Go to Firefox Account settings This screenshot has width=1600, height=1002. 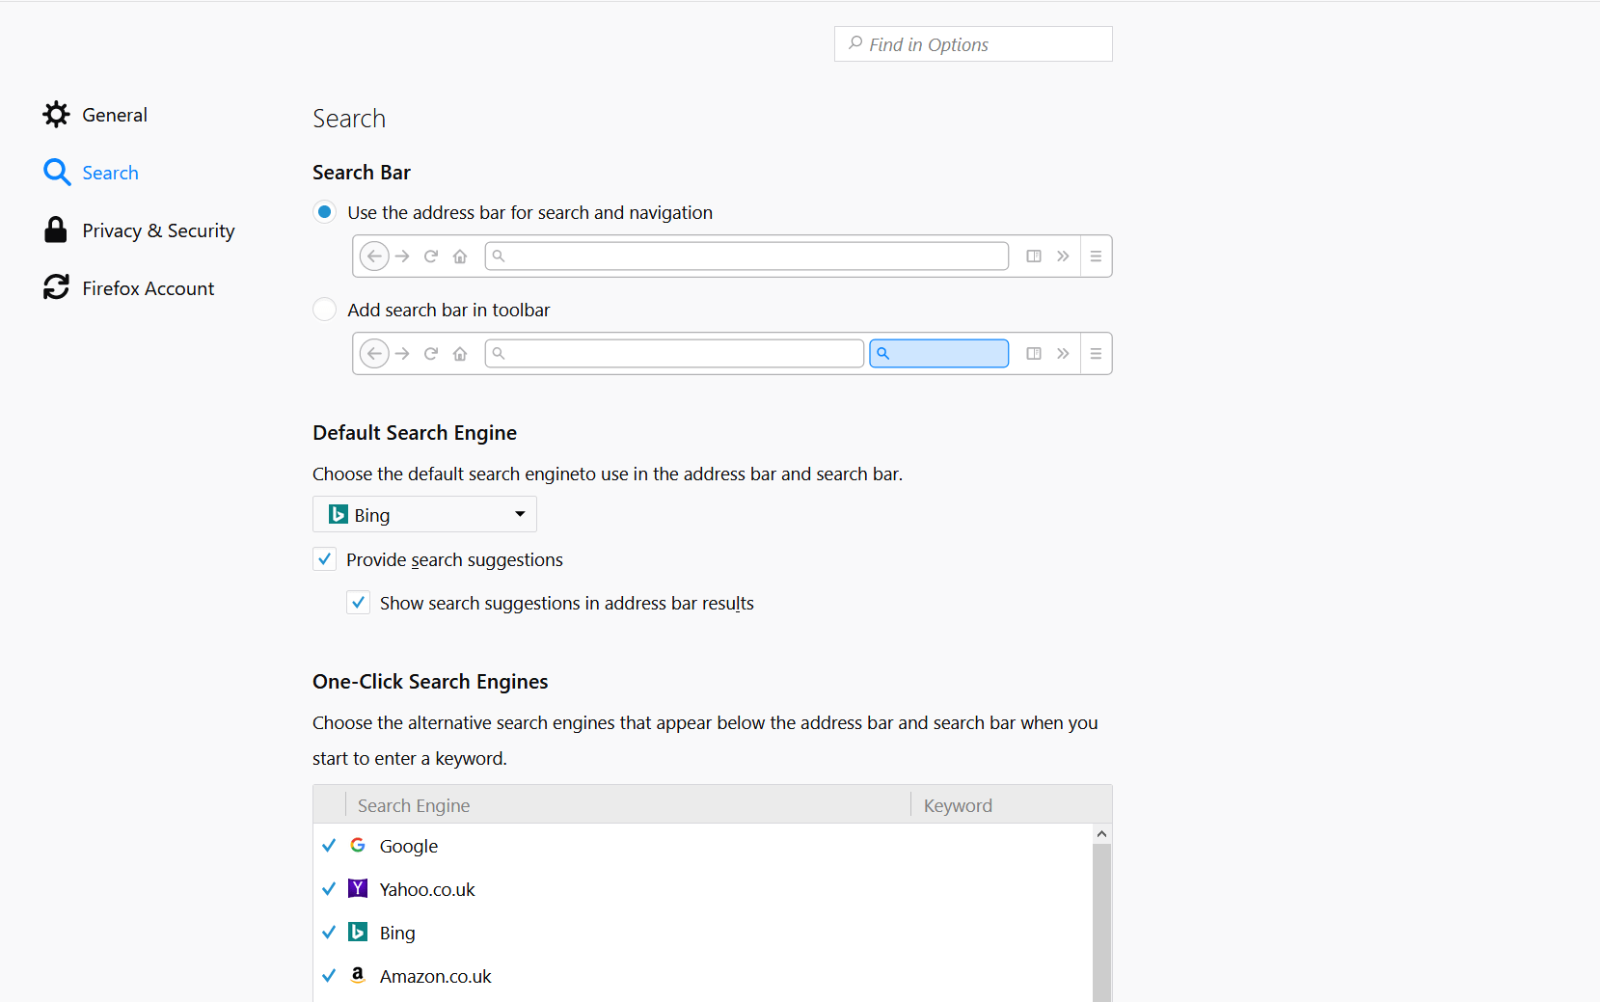[128, 288]
